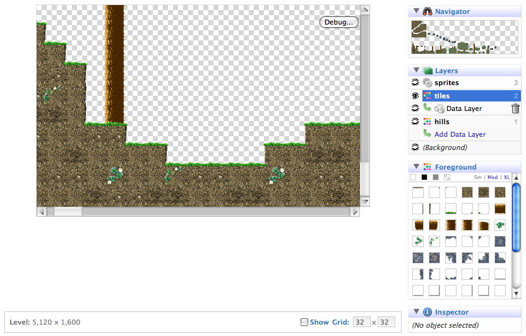This screenshot has height=336, width=526.
Task: Delete the Data Layer with trash icon
Action: 515,109
